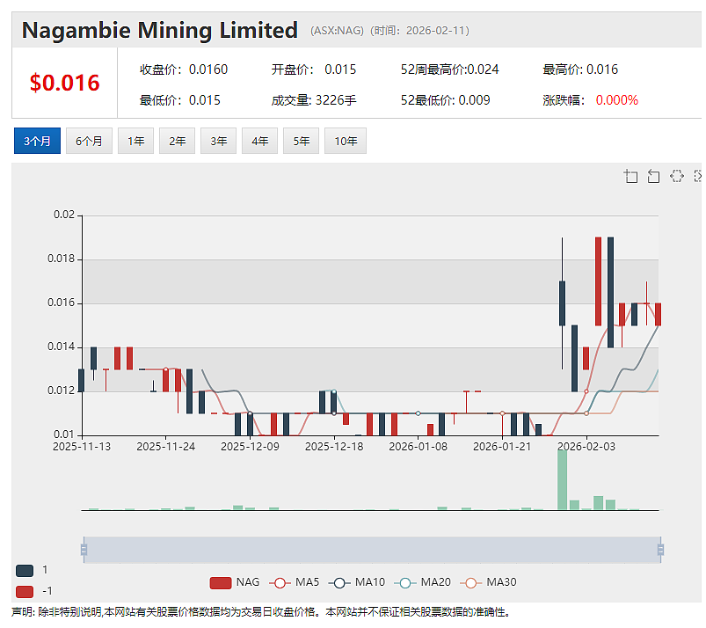The height and width of the screenshot is (628, 706).
Task: Toggle MA10 line in the legend
Action: click(357, 582)
